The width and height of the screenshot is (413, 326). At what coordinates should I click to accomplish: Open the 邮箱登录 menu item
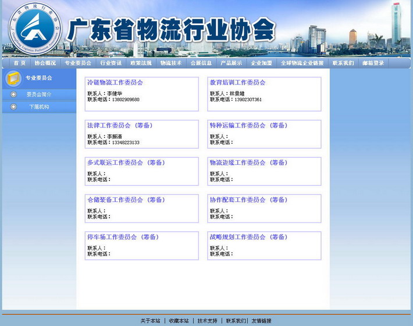pos(373,63)
